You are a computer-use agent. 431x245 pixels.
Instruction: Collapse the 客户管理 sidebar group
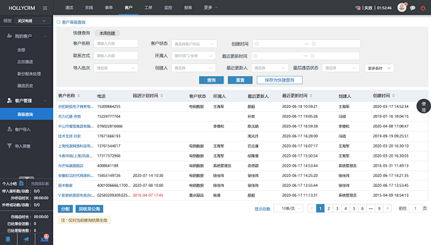coord(45,101)
